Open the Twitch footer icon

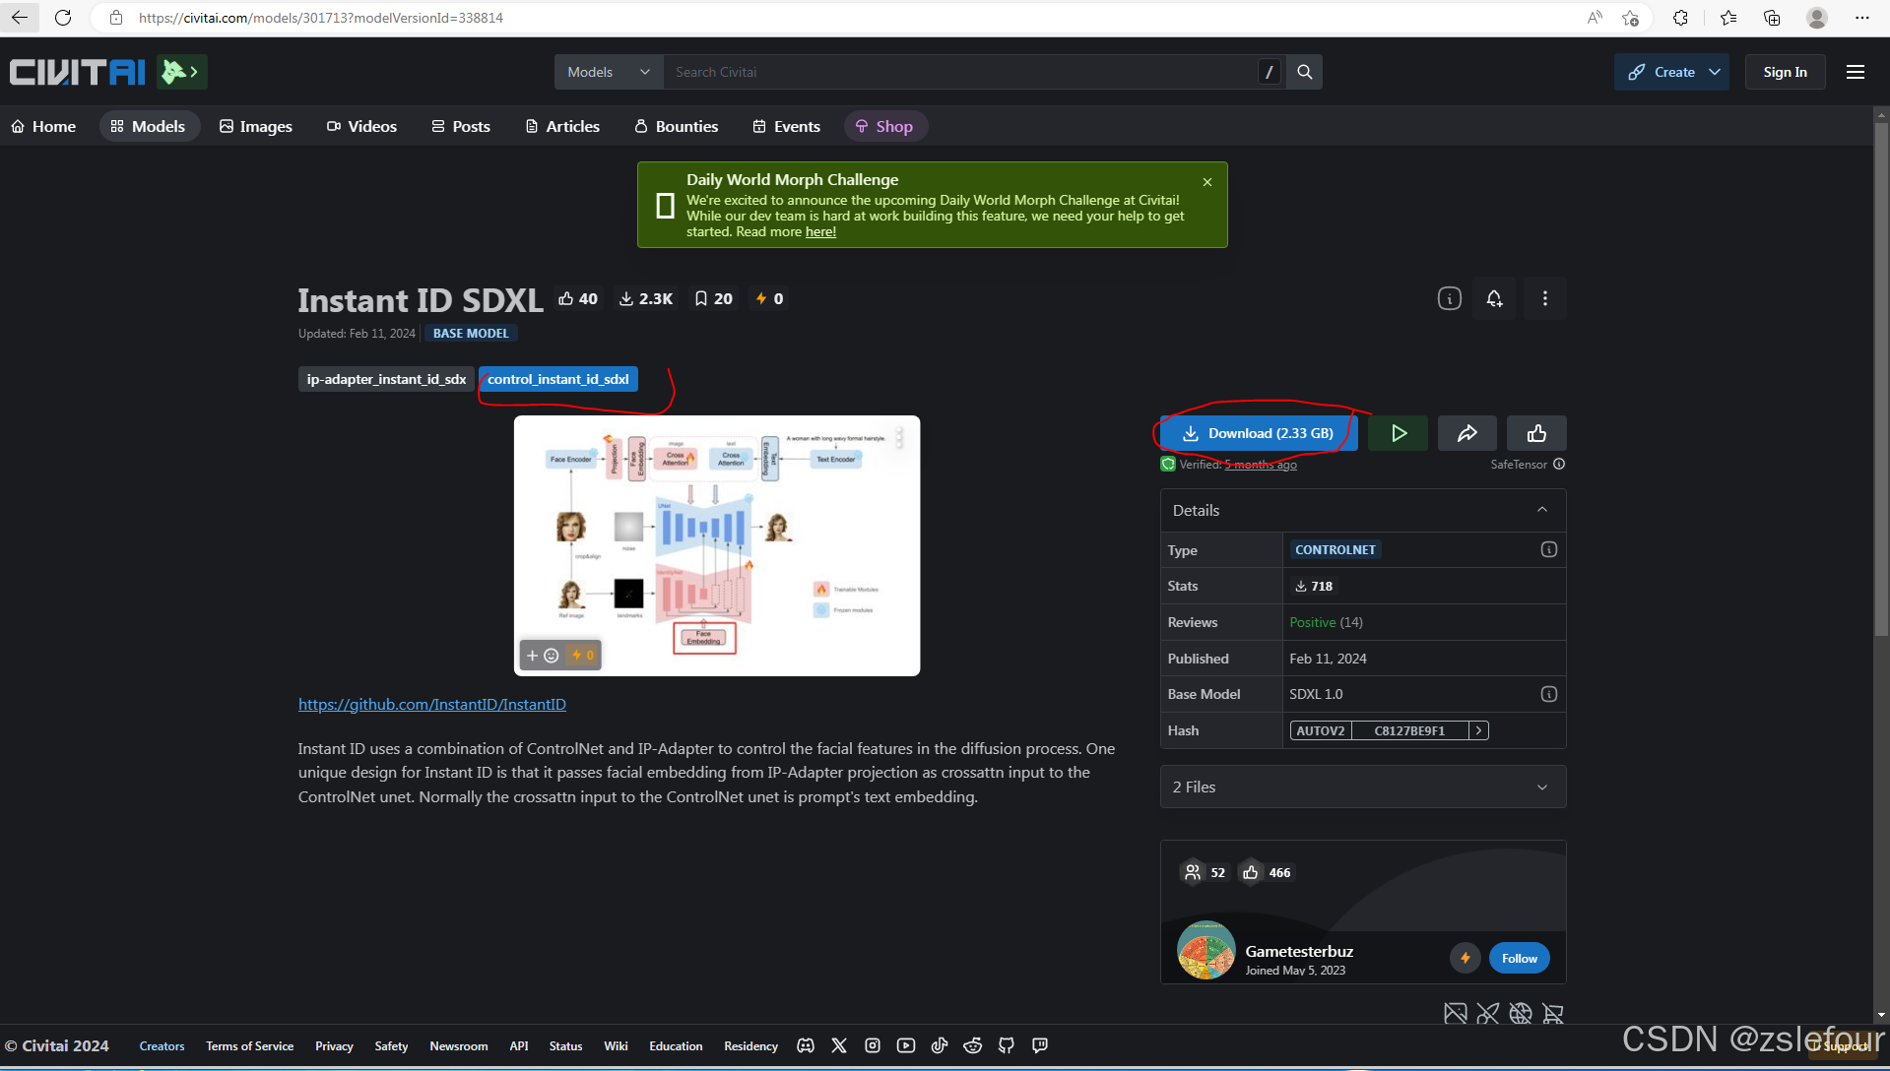(x=1040, y=1045)
